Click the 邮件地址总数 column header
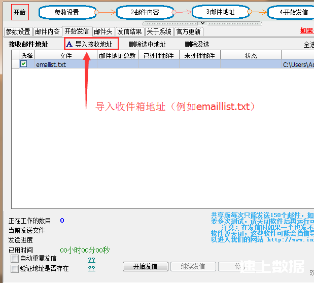The image size is (314, 283). 118,55
